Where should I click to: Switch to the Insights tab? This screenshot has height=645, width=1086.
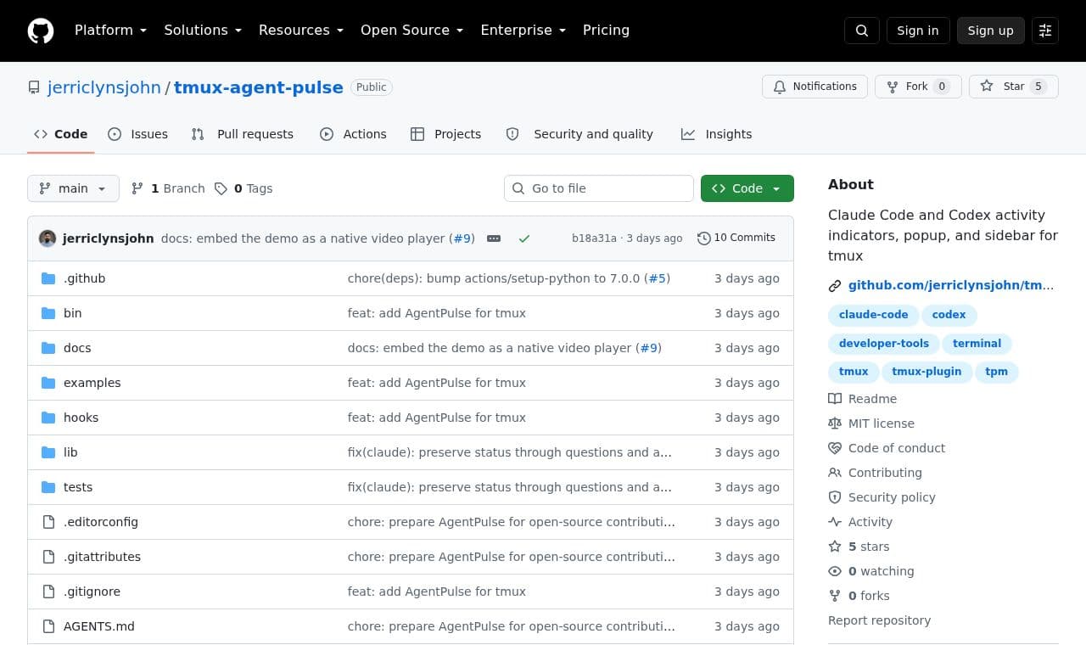(x=717, y=134)
